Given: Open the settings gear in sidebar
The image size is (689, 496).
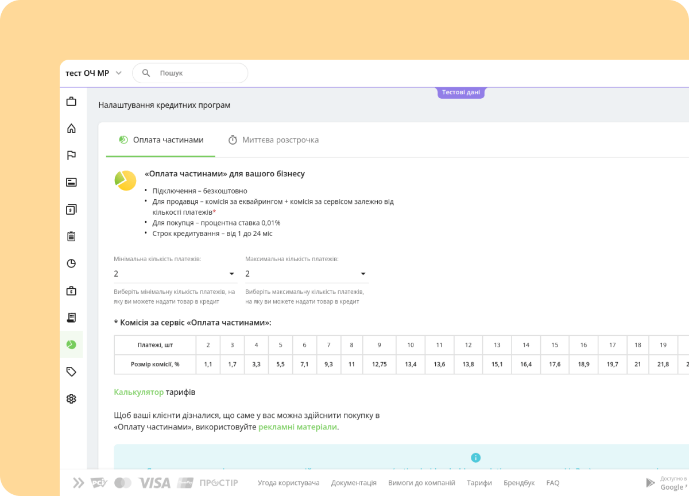Looking at the screenshot, I should [71, 398].
